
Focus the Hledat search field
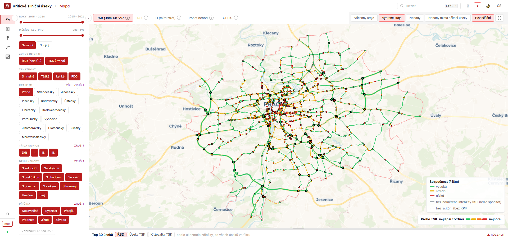[429, 6]
